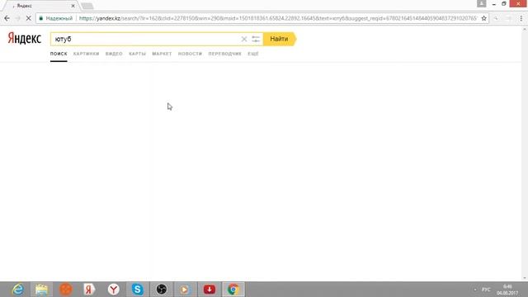The width and height of the screenshot is (528, 297).
Task: Click the lock icon beside Надежный
Action: point(41,18)
